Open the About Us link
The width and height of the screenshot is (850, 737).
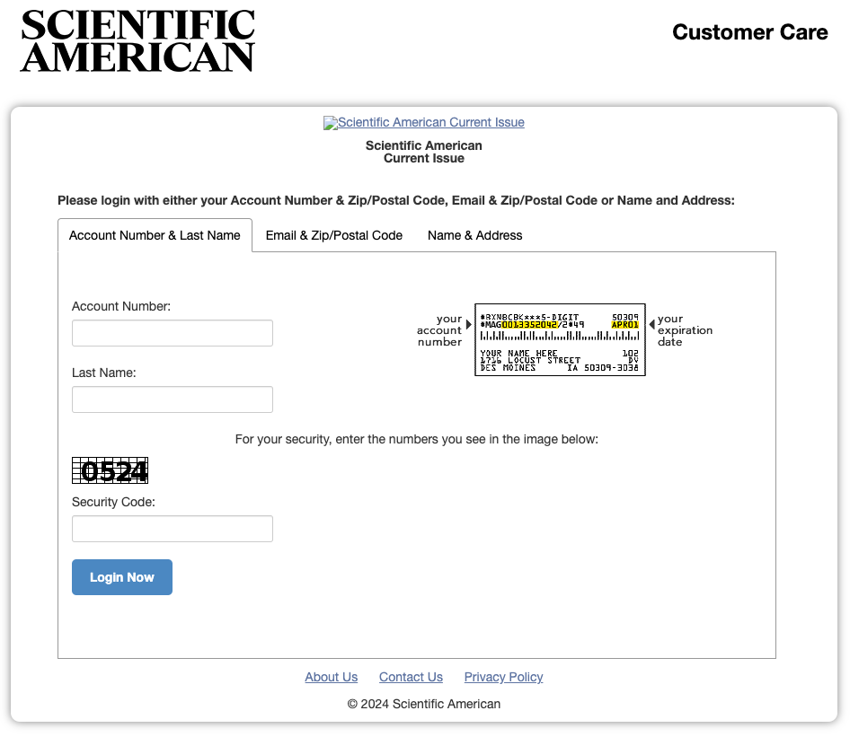tap(331, 677)
